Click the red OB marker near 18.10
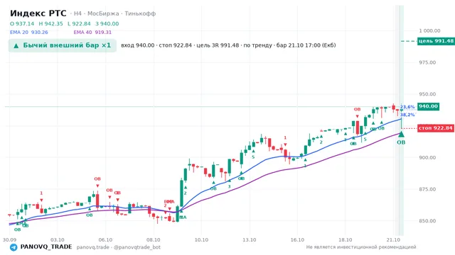 click(x=357, y=109)
